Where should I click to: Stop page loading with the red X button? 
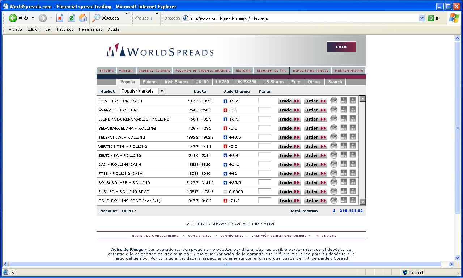click(x=60, y=18)
